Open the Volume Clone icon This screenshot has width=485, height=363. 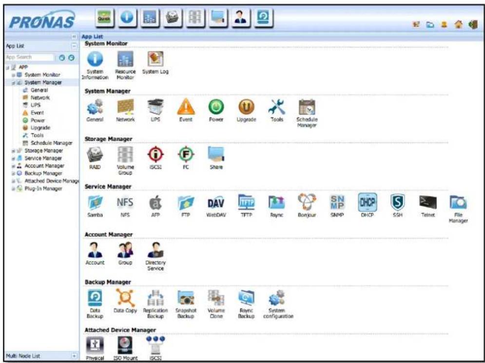pos(216,298)
